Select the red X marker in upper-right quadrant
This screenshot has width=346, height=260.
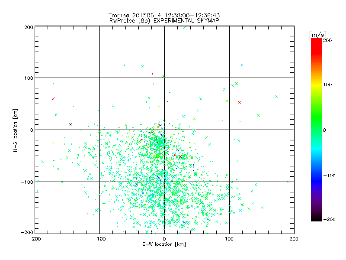click(x=240, y=103)
